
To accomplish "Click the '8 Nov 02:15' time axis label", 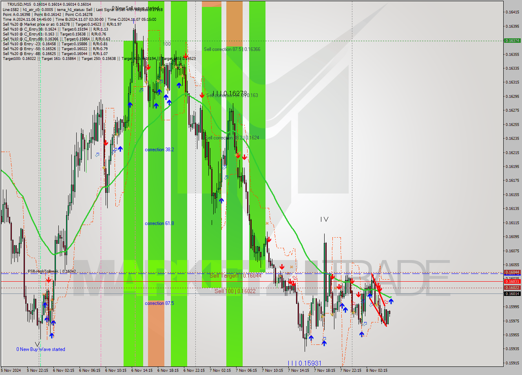I will coord(377,371).
